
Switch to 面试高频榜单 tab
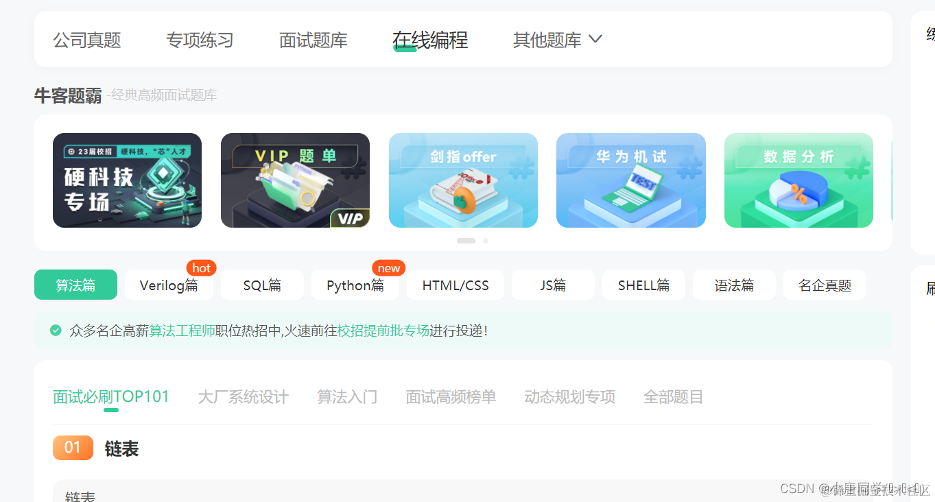[x=451, y=396]
